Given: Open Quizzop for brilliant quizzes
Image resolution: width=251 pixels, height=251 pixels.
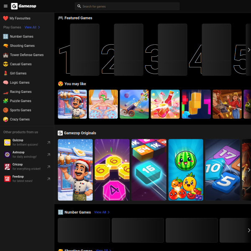Looking at the screenshot, I should [27, 142].
